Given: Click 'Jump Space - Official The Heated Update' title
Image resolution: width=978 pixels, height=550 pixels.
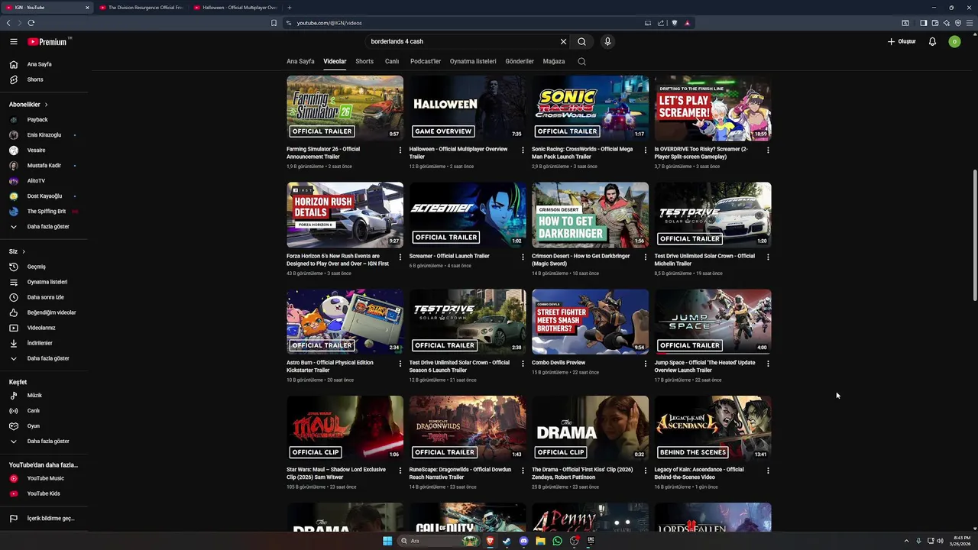Looking at the screenshot, I should (704, 367).
